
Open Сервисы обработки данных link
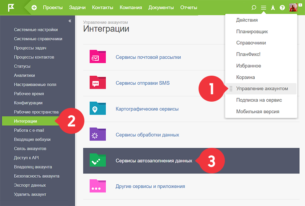[147, 135]
